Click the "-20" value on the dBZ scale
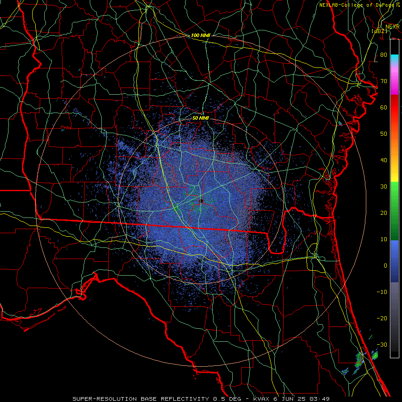The width and height of the screenshot is (402, 402). 382,318
